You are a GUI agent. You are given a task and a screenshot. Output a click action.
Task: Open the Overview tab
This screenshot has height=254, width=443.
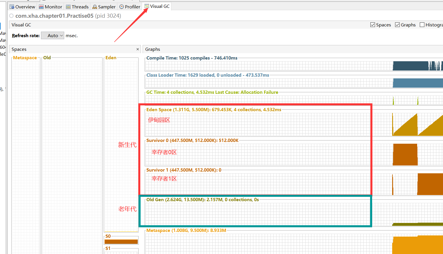pos(22,7)
